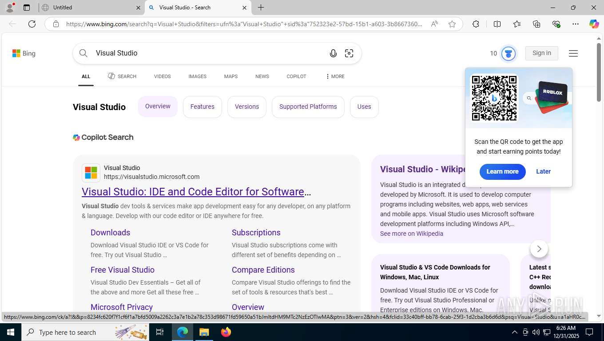The height and width of the screenshot is (341, 604).
Task: Open Task View on the taskbar
Action: click(160, 332)
